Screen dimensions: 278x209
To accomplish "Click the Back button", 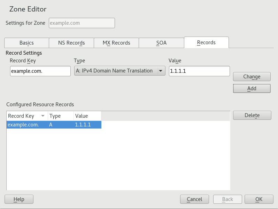I will 227,199.
